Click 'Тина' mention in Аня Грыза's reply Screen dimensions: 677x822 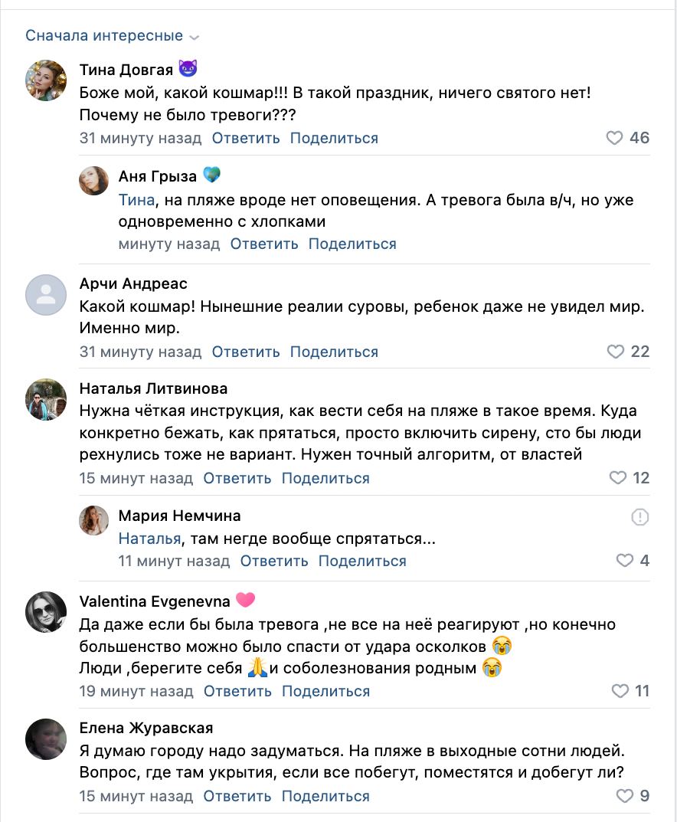[x=136, y=201]
